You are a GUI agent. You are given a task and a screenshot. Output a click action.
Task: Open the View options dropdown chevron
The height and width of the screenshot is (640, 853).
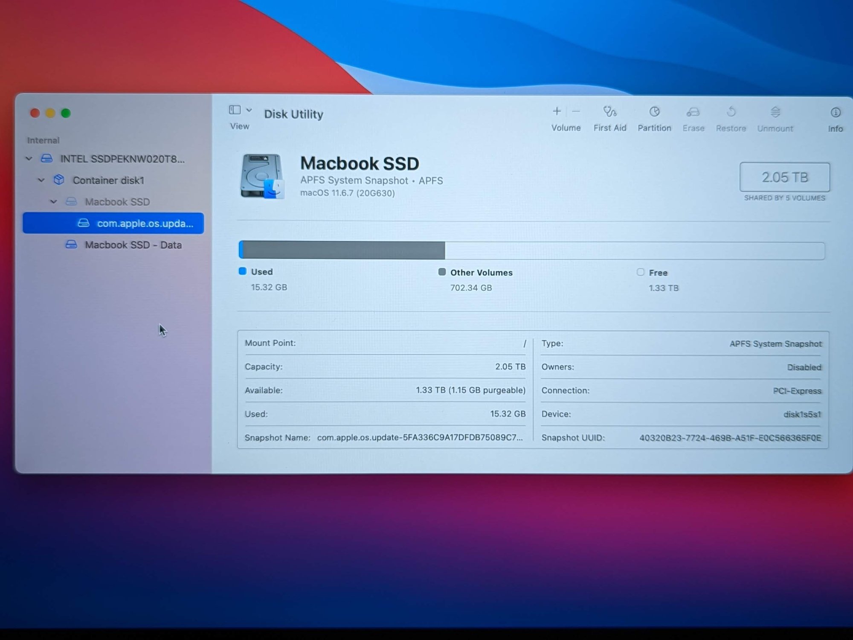pyautogui.click(x=249, y=110)
